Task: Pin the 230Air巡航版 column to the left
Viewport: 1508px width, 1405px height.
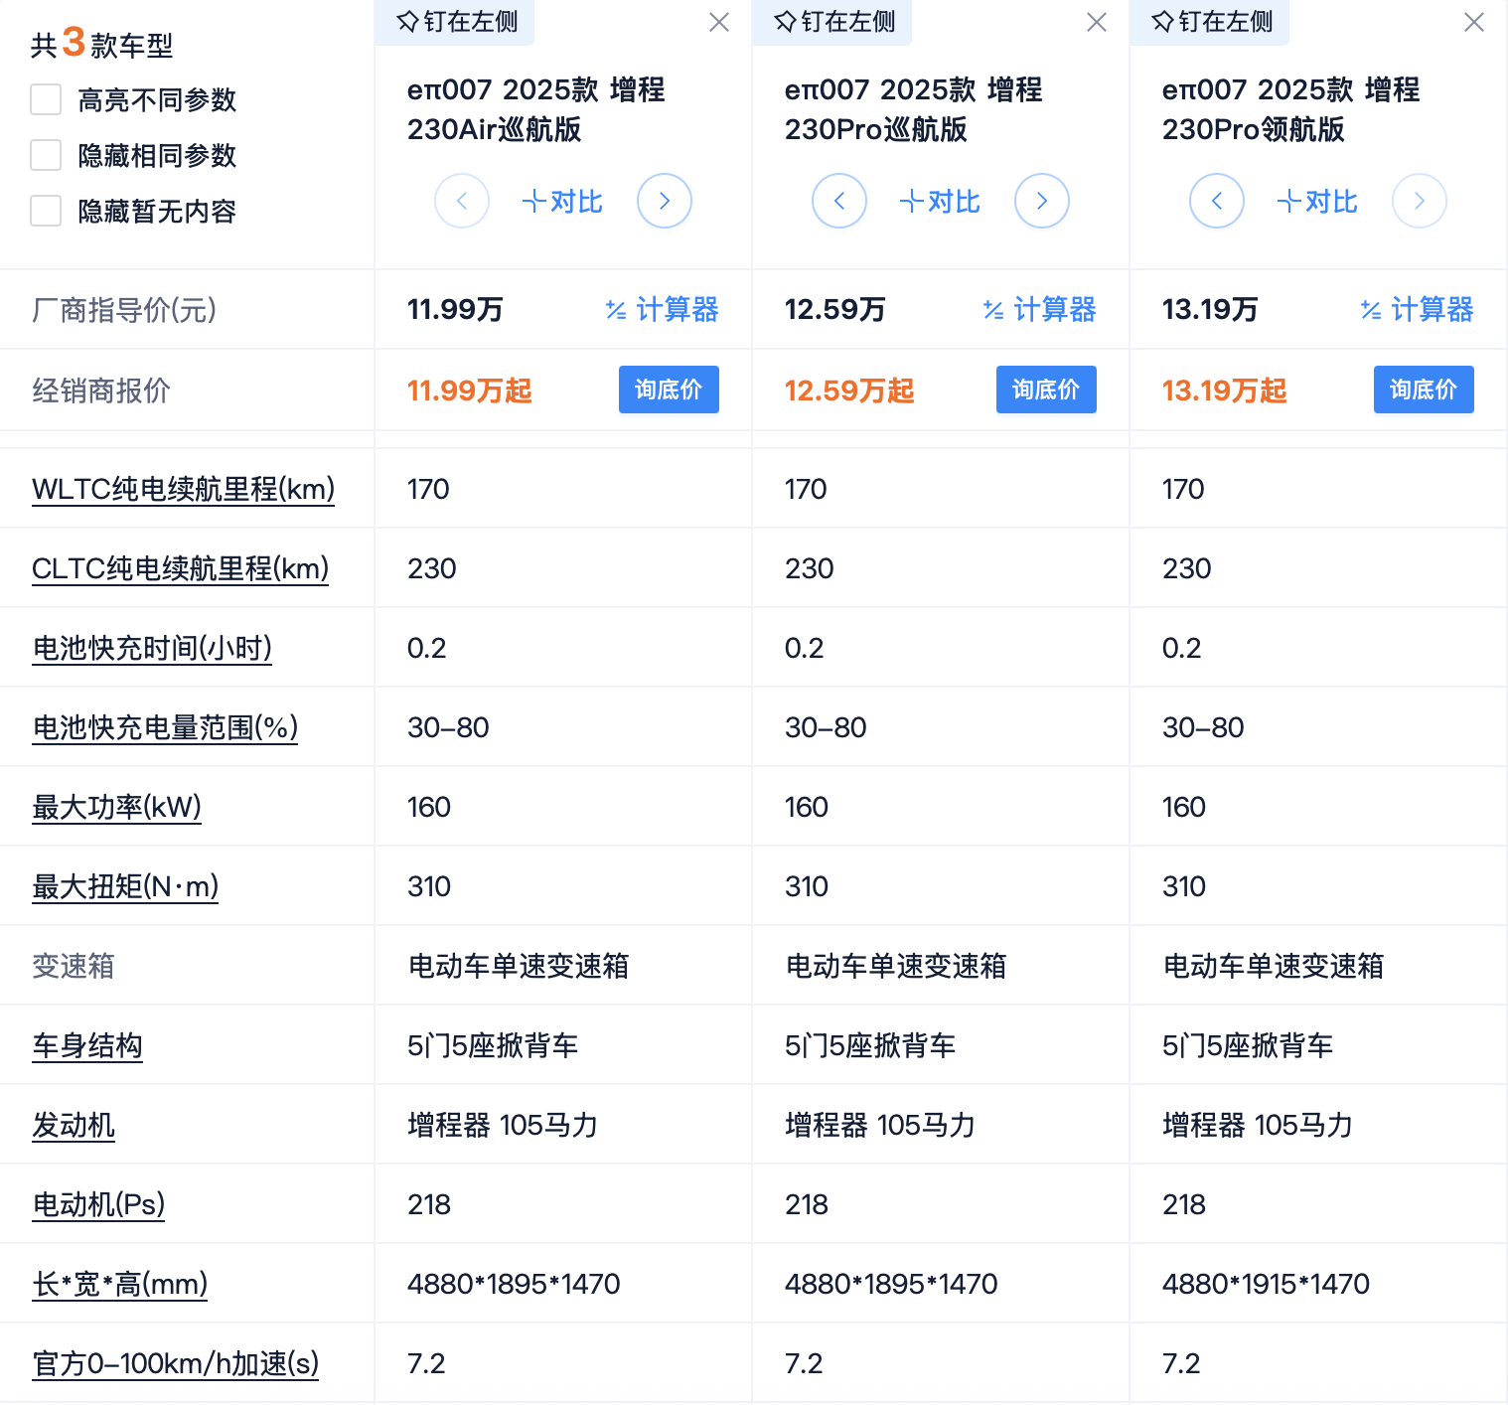Action: 456,22
